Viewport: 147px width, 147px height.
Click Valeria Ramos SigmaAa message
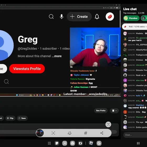83,79
